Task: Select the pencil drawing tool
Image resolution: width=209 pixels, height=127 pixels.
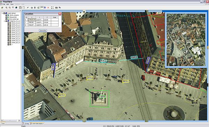Action: tap(28, 8)
